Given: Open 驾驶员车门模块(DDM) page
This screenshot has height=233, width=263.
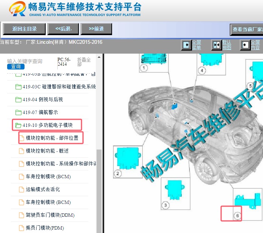Looking at the screenshot, I should pos(50,215).
